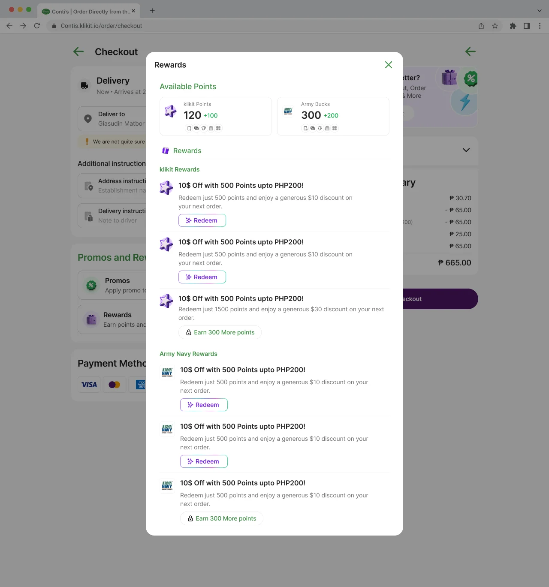Click the QR code icon under klikit Points
The width and height of the screenshot is (549, 587).
218,128
